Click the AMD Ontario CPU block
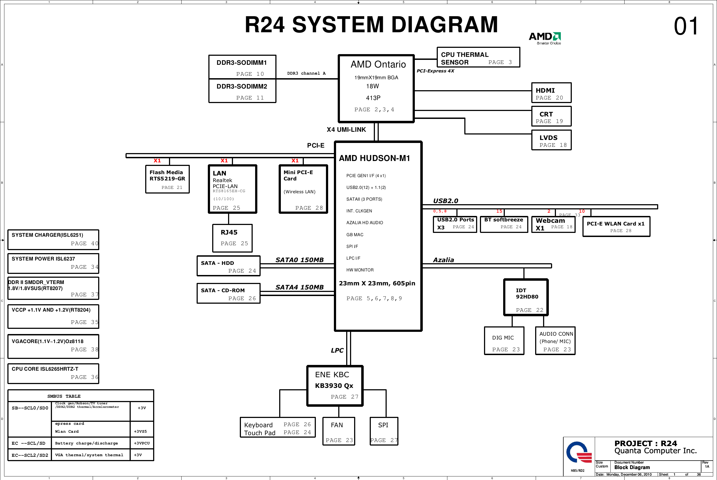717x480 pixels. [x=376, y=89]
